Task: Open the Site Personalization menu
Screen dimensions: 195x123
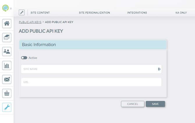Action: coord(94,13)
